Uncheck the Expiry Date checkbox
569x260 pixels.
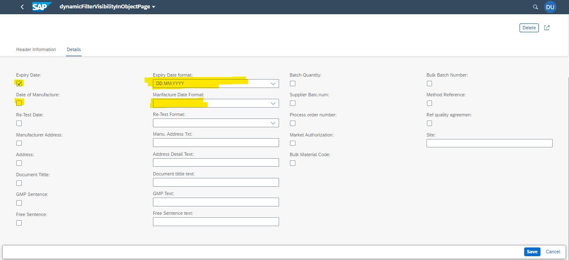pos(19,83)
